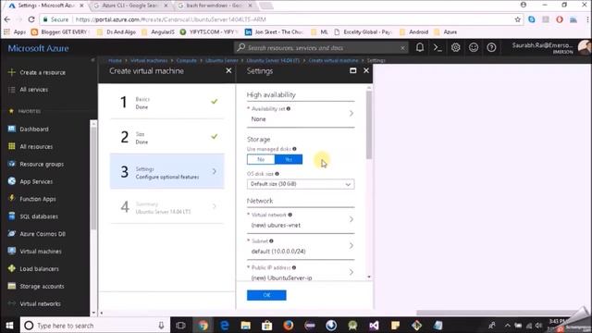Show info for Subnet
The height and width of the screenshot is (333, 592).
(x=271, y=240)
